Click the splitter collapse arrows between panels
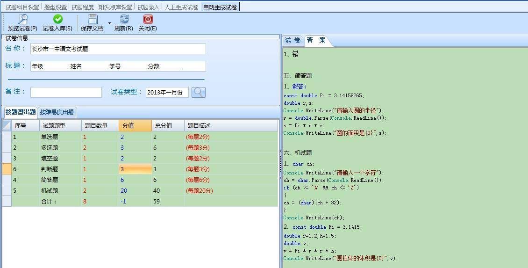The image size is (528, 268). pos(281,151)
